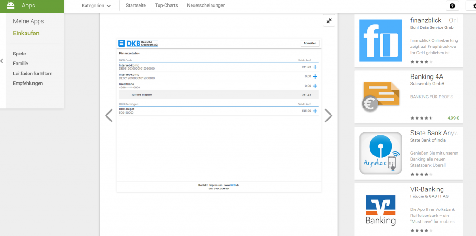Open Buhl Data Service developer link
476x236 pixels.
(432, 27)
